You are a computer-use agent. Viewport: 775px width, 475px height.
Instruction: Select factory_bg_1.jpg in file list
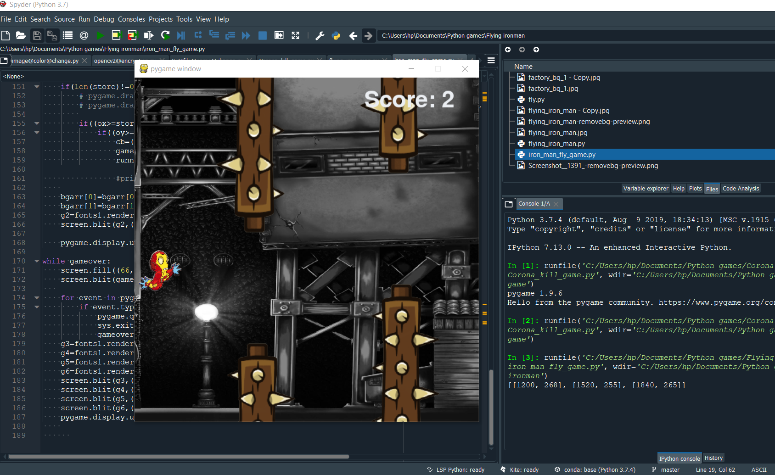(553, 89)
